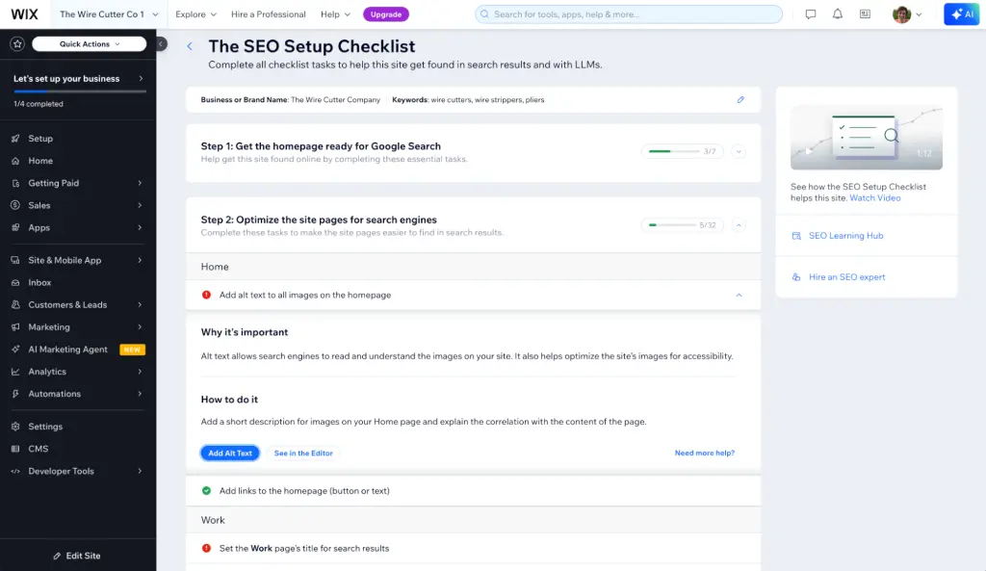Viewport: 986px width, 571px height.
Task: Click the notifications bell icon
Action: [x=838, y=13]
